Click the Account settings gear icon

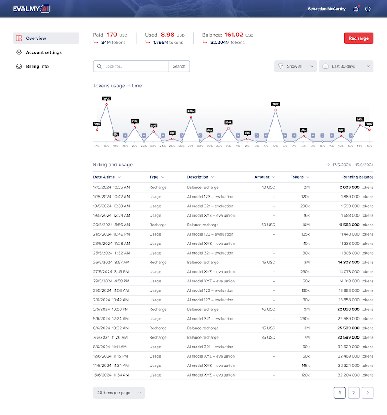click(19, 52)
